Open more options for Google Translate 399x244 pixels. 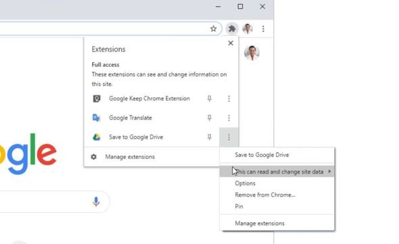[x=229, y=118]
